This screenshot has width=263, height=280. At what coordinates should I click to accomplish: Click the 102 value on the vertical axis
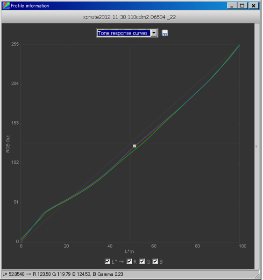coord(15,163)
